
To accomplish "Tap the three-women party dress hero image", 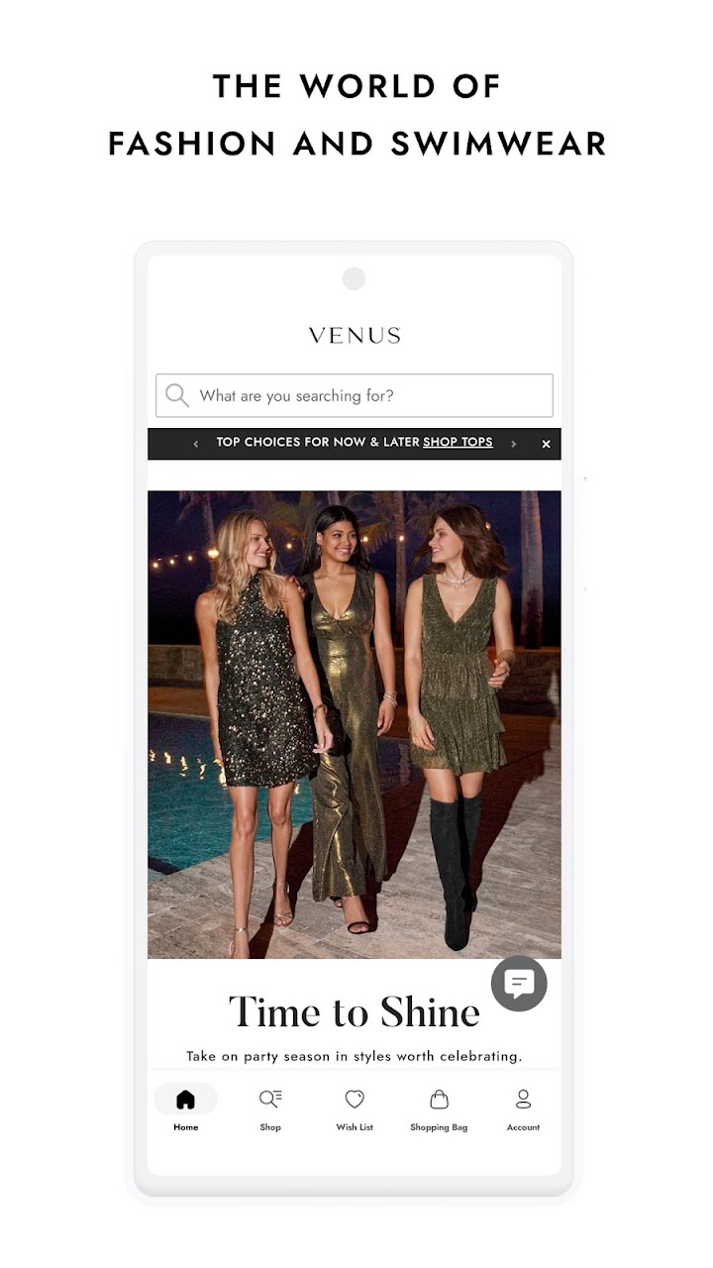I will (355, 724).
